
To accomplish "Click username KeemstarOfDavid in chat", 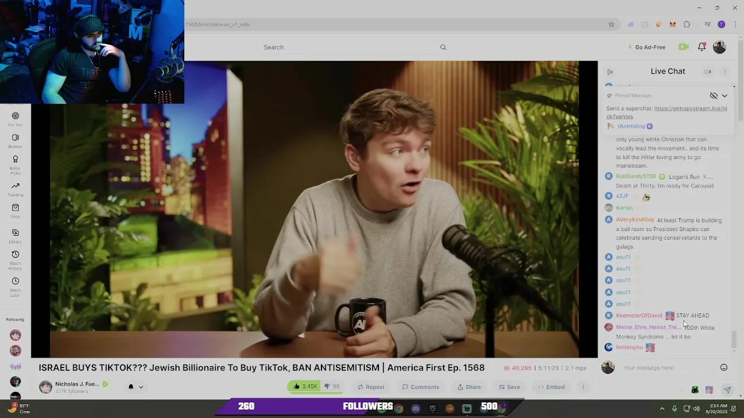I will pos(639,315).
